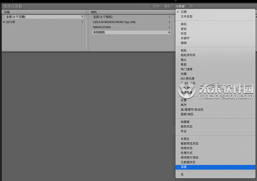Choose 省/直辖市/自治区 from the menu
This screenshot has height=181, width=257.
pyautogui.click(x=215, y=110)
